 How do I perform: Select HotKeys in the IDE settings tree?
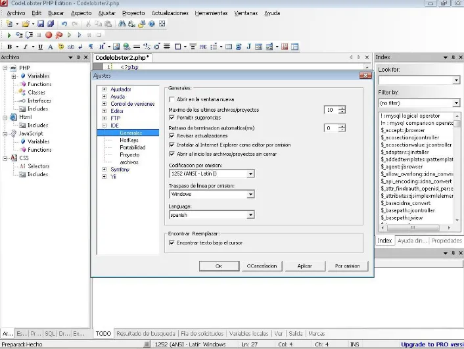point(129,140)
